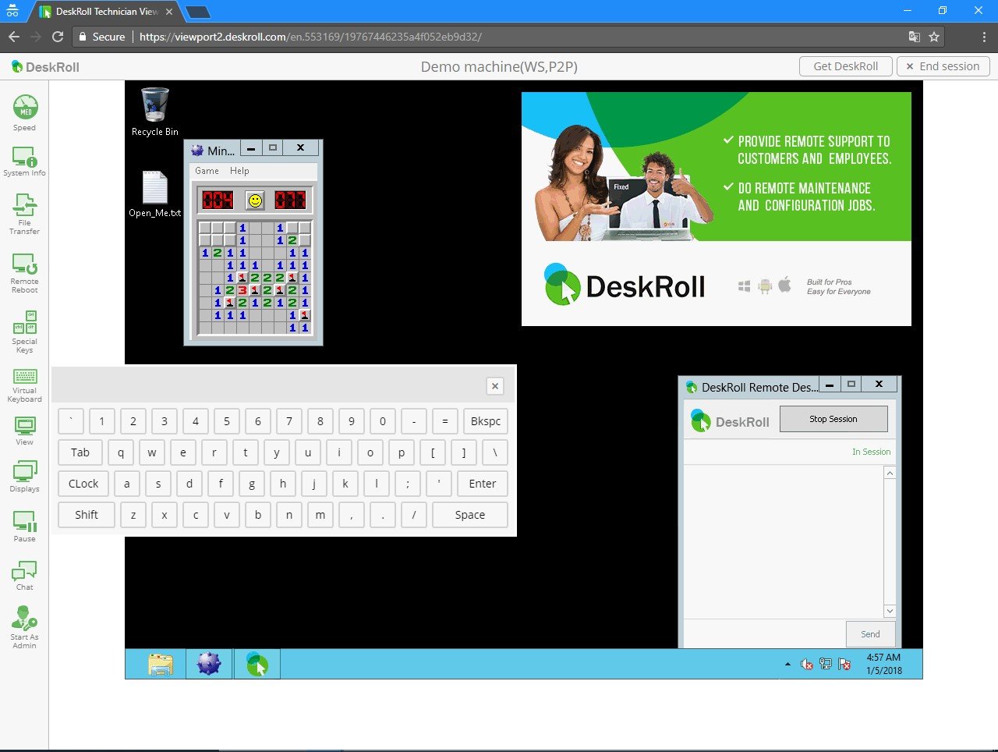Toggle the CLock key on virtual keyboard
998x752 pixels.
(83, 484)
